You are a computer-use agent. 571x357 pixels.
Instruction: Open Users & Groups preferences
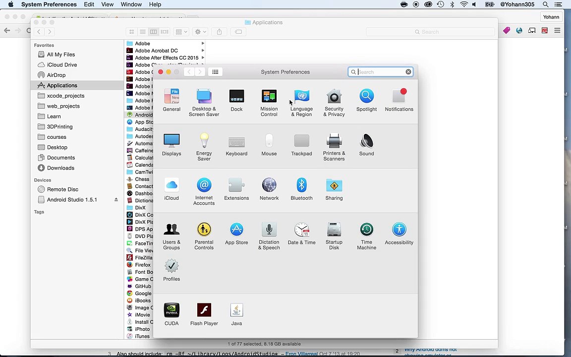point(171,236)
